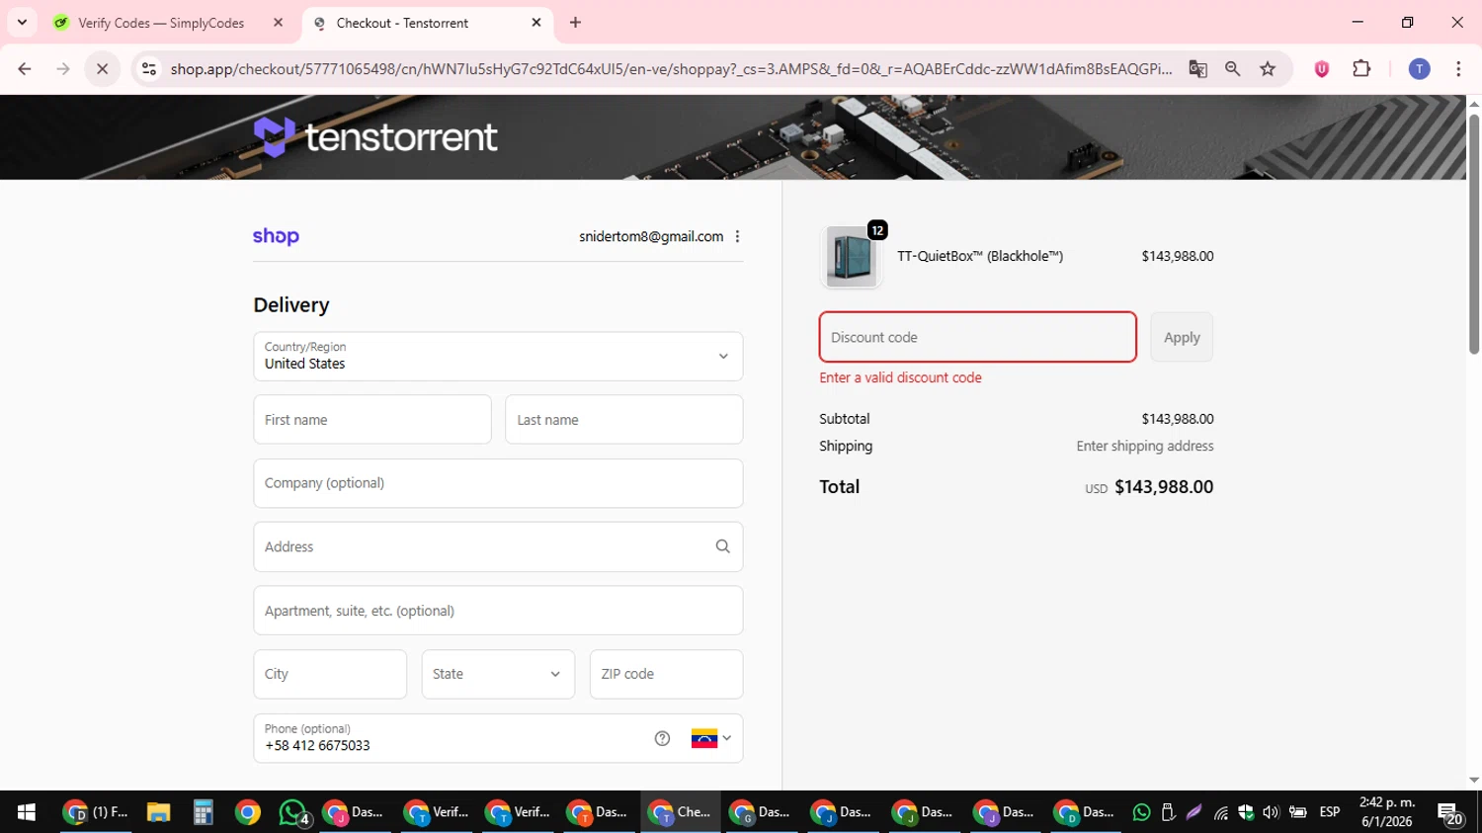
Task: Open the tab search dropdown arrow
Action: [x=22, y=22]
